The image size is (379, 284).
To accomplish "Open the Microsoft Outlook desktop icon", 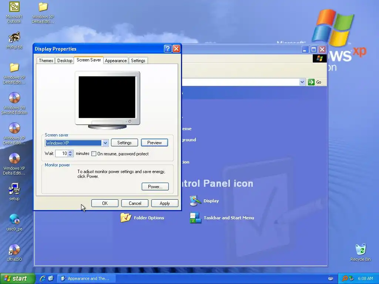I will click(x=14, y=12).
